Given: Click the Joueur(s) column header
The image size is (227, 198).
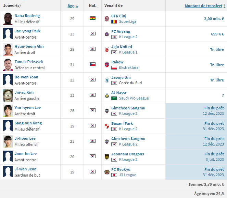Looking at the screenshot, I should [x=12, y=6].
